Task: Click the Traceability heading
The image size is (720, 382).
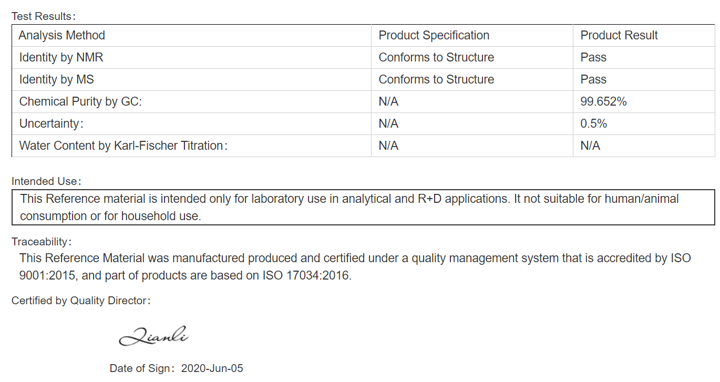Action: 42,242
